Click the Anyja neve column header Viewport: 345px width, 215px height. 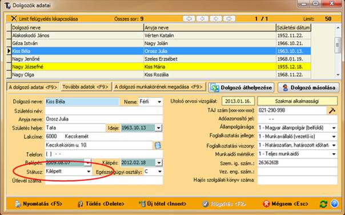pyautogui.click(x=210, y=27)
